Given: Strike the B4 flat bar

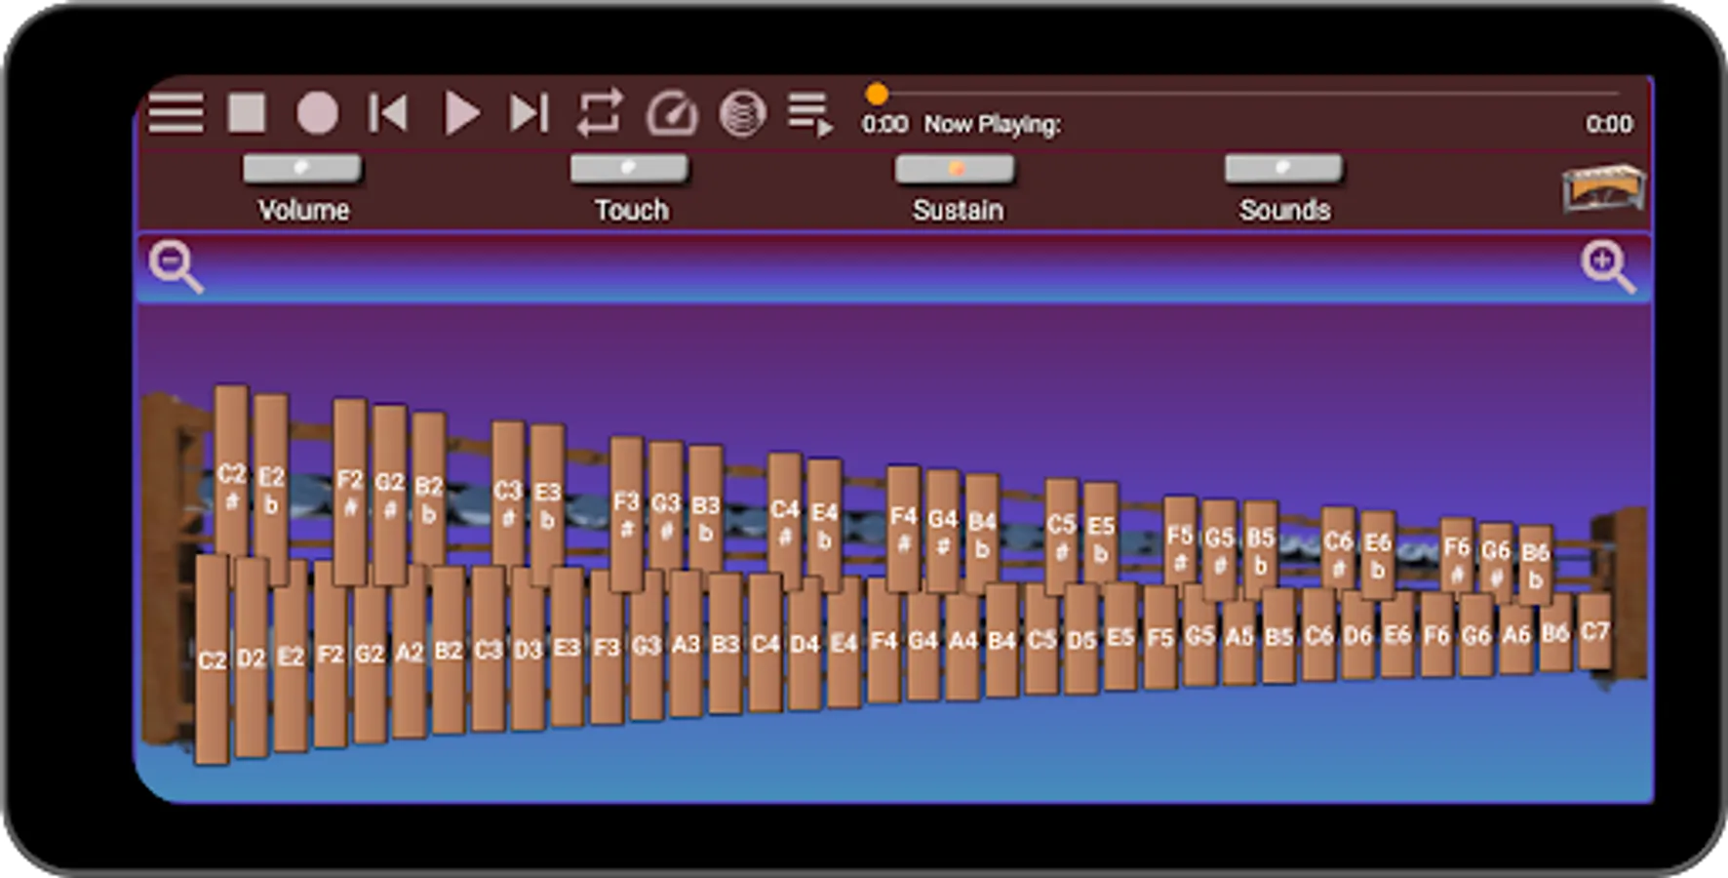Looking at the screenshot, I should coord(982,534).
